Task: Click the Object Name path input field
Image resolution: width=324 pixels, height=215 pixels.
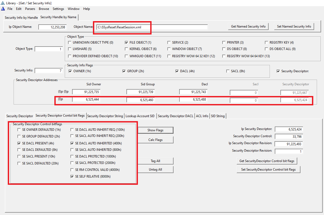Action: [x=152, y=27]
